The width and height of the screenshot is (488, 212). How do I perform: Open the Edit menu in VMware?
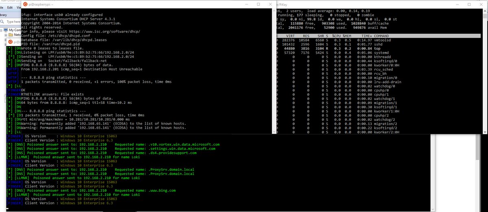pyautogui.click(x=11, y=7)
